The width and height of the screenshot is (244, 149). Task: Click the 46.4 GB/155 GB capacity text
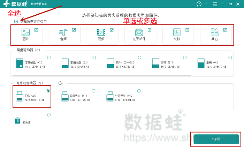(80, 67)
